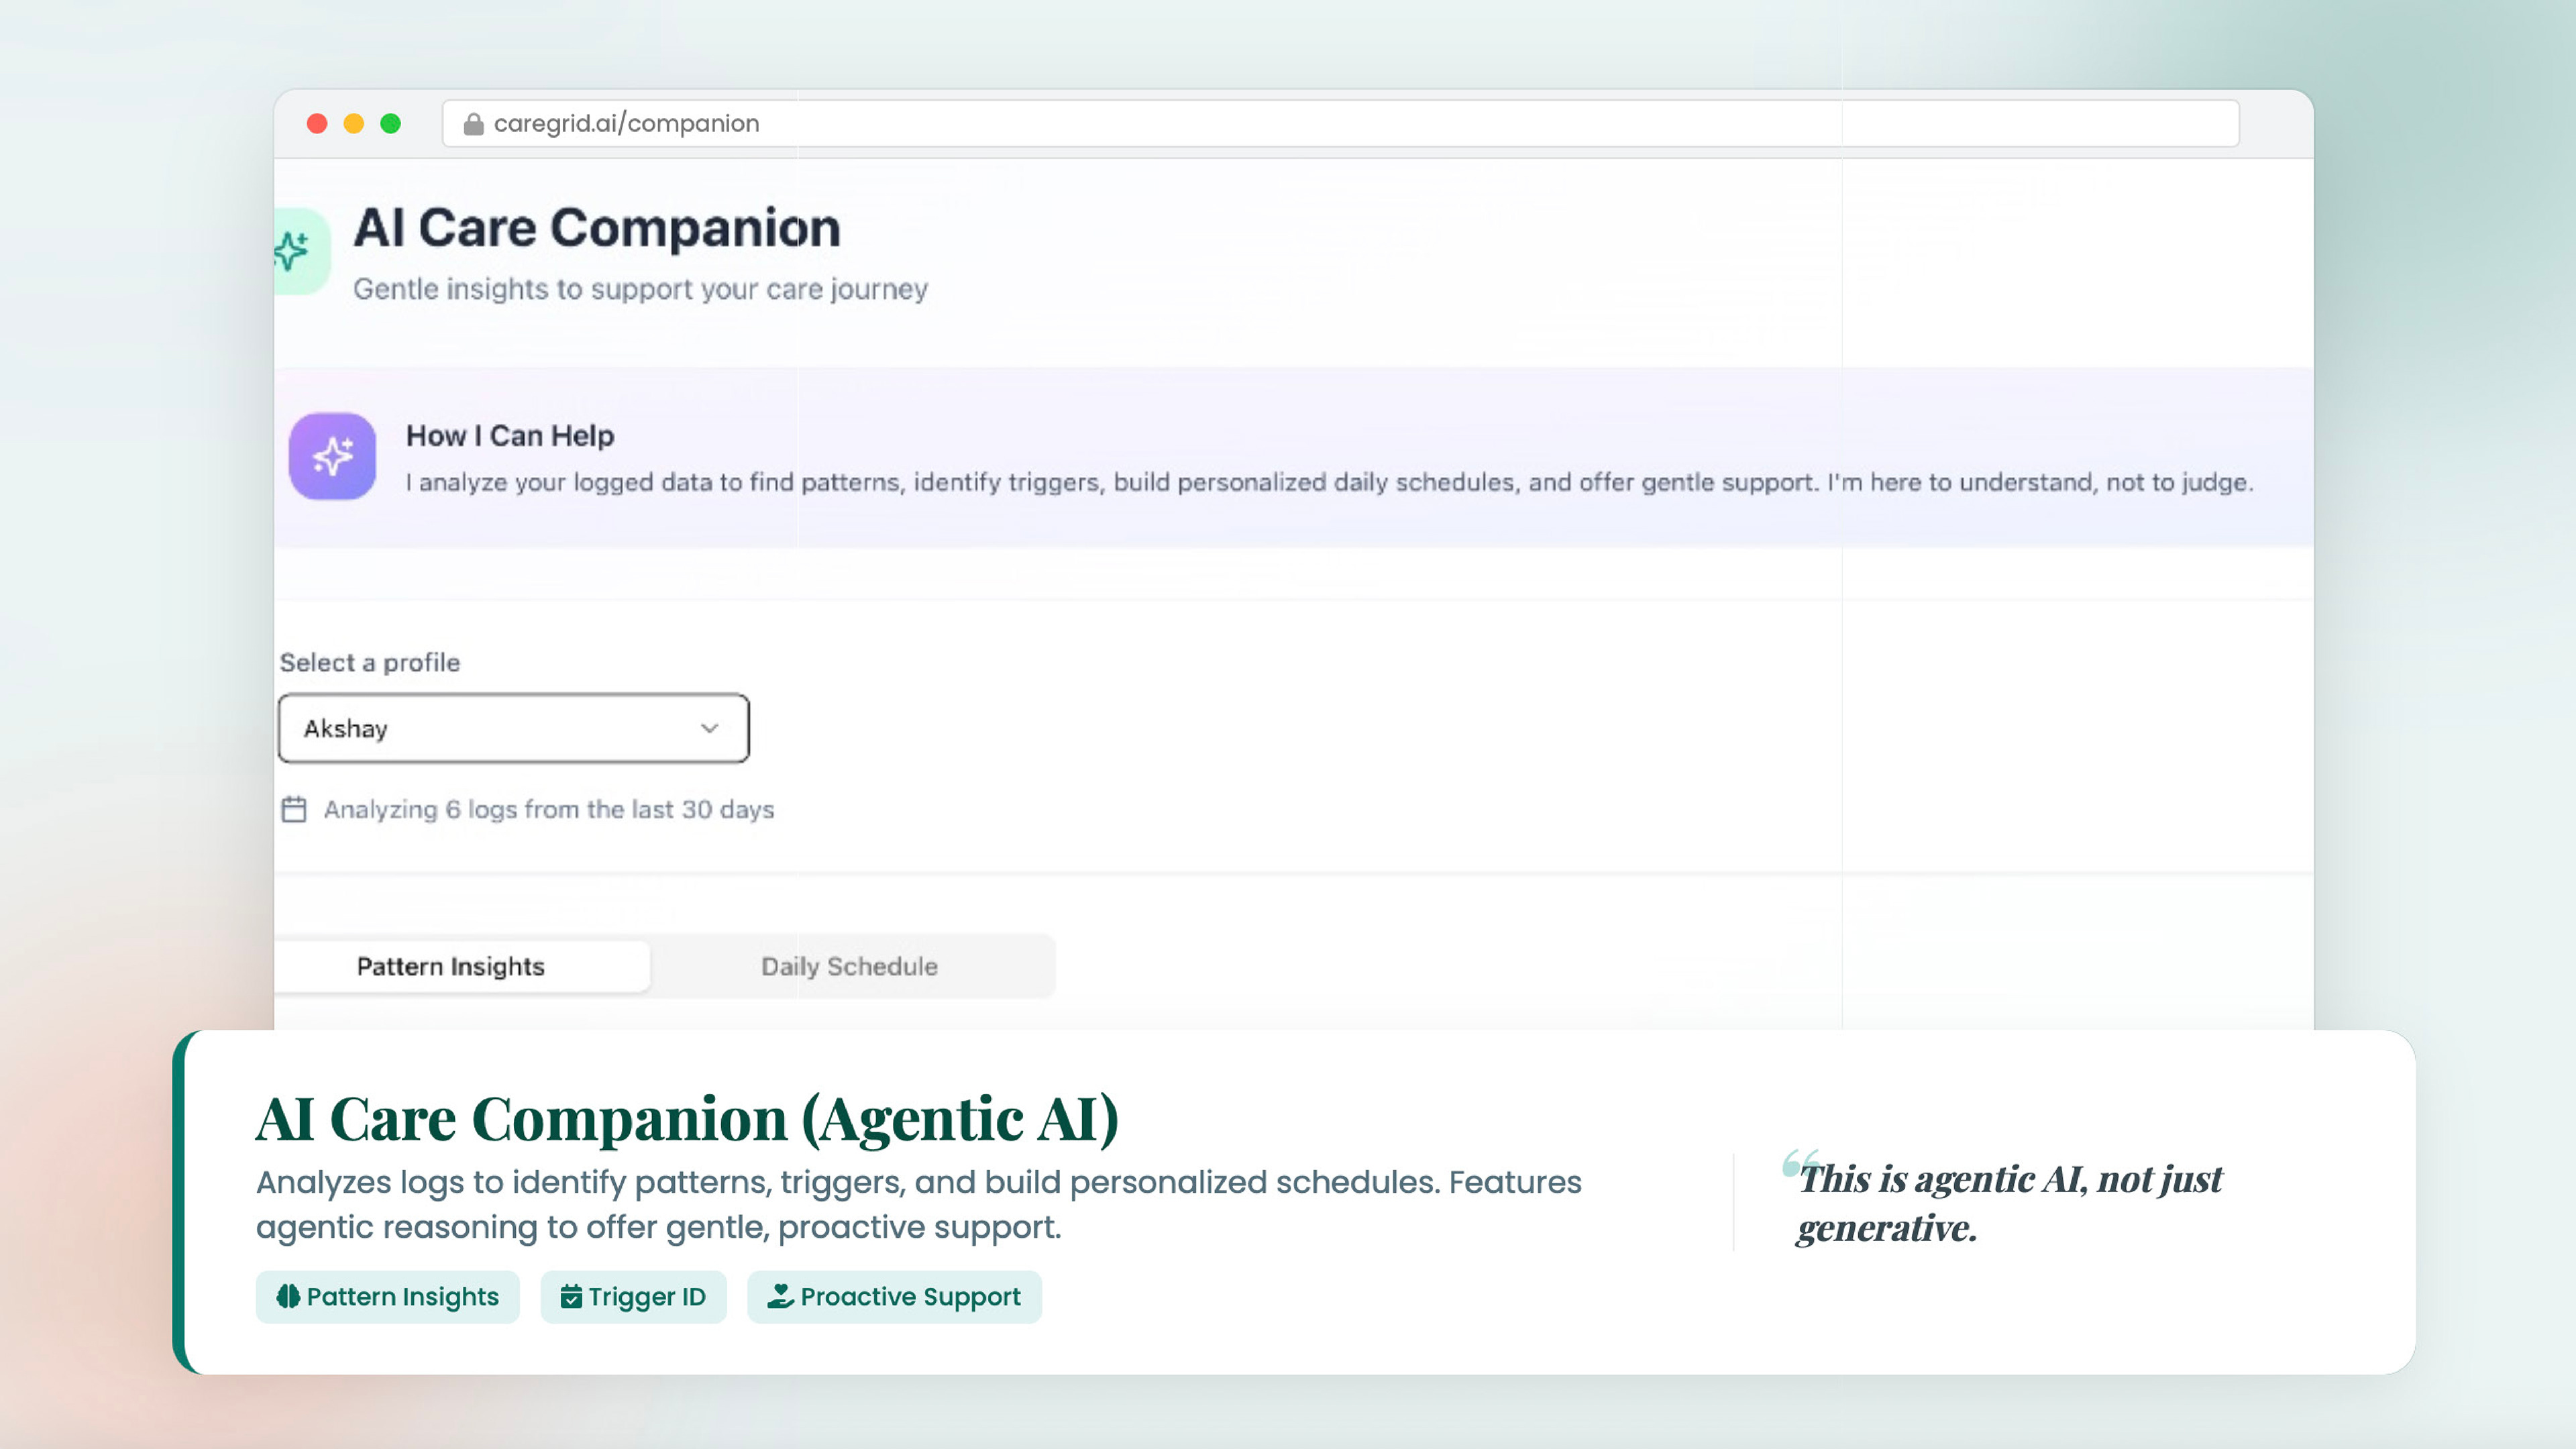Viewport: 2576px width, 1449px height.
Task: Click the Proactive Support tag button
Action: point(894,1297)
